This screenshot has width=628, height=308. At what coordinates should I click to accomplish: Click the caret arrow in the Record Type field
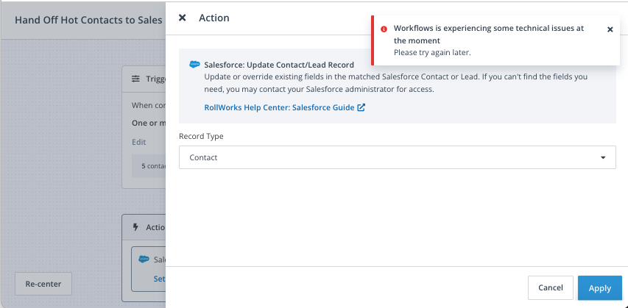602,157
